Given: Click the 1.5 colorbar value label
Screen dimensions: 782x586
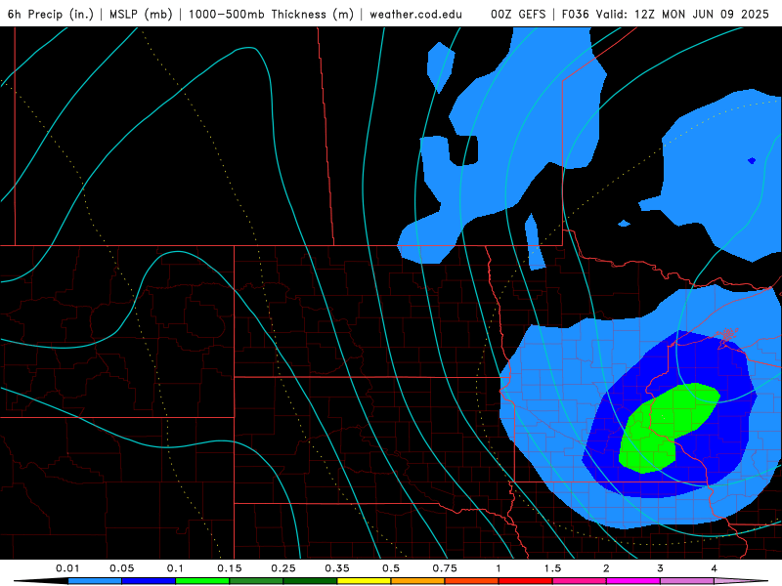Looking at the screenshot, I should (x=552, y=568).
